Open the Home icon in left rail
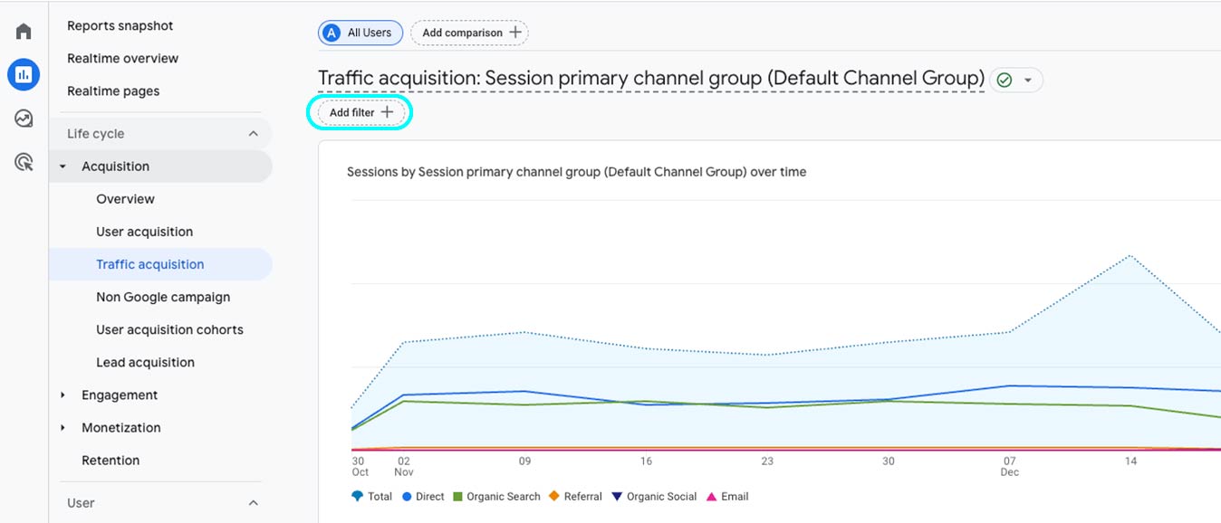1221x523 pixels. 24,32
